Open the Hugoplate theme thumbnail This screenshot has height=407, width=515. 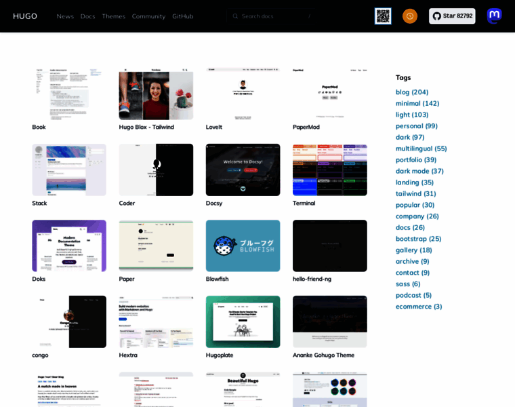(243, 322)
